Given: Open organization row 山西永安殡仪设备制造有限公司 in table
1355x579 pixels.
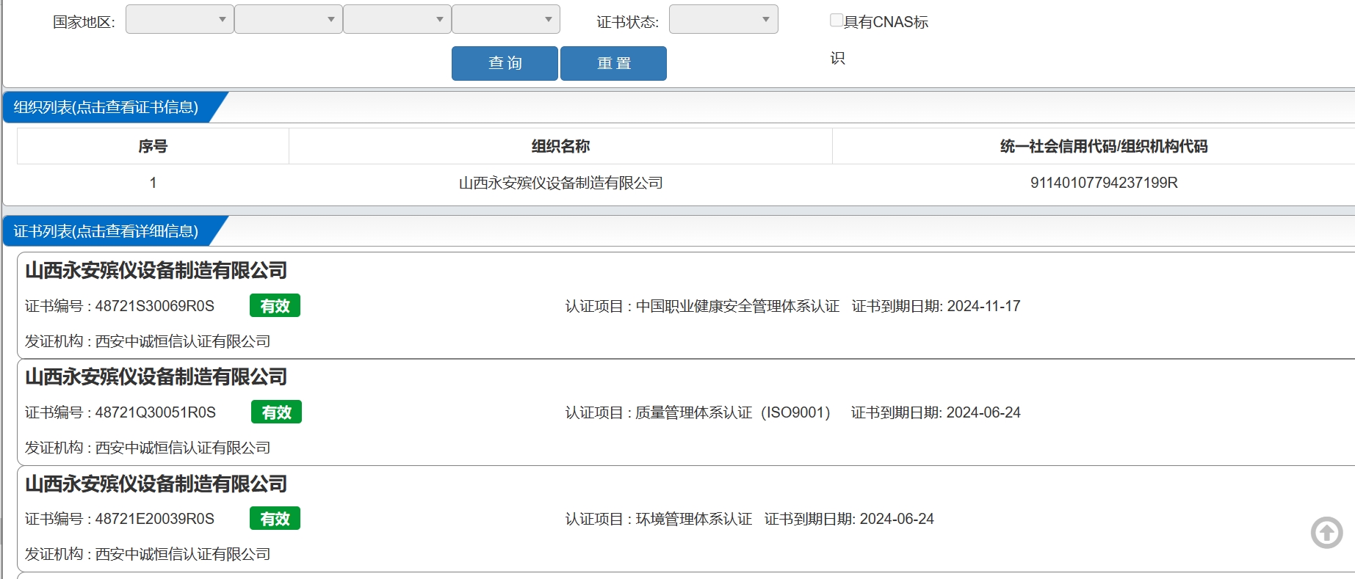Looking at the screenshot, I should [560, 183].
